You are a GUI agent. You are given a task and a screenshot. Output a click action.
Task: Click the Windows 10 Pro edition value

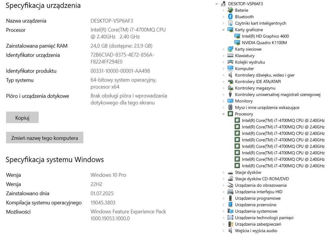pos(108,175)
